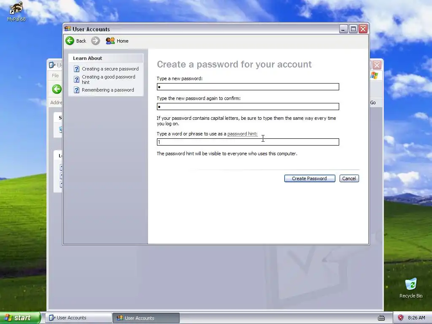This screenshot has width=432, height=324.
Task: Click the 8:26 AM clock
Action: point(416,318)
